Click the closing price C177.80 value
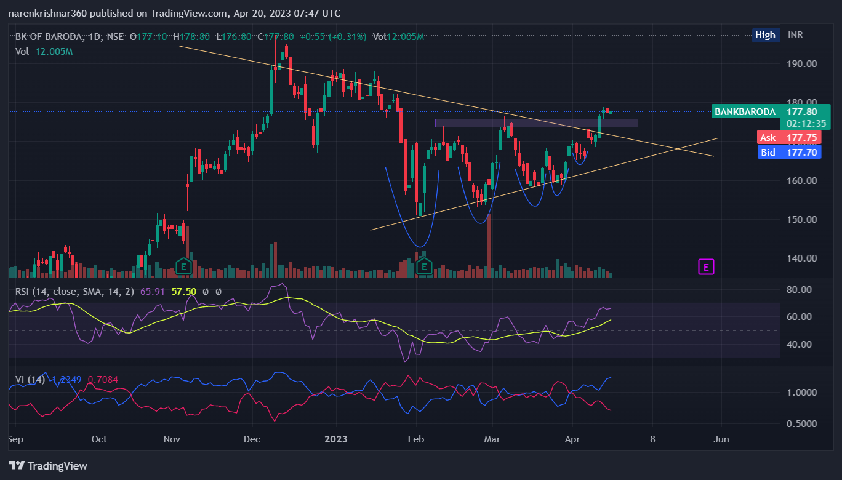Viewport: 842px width, 480px height. point(276,37)
